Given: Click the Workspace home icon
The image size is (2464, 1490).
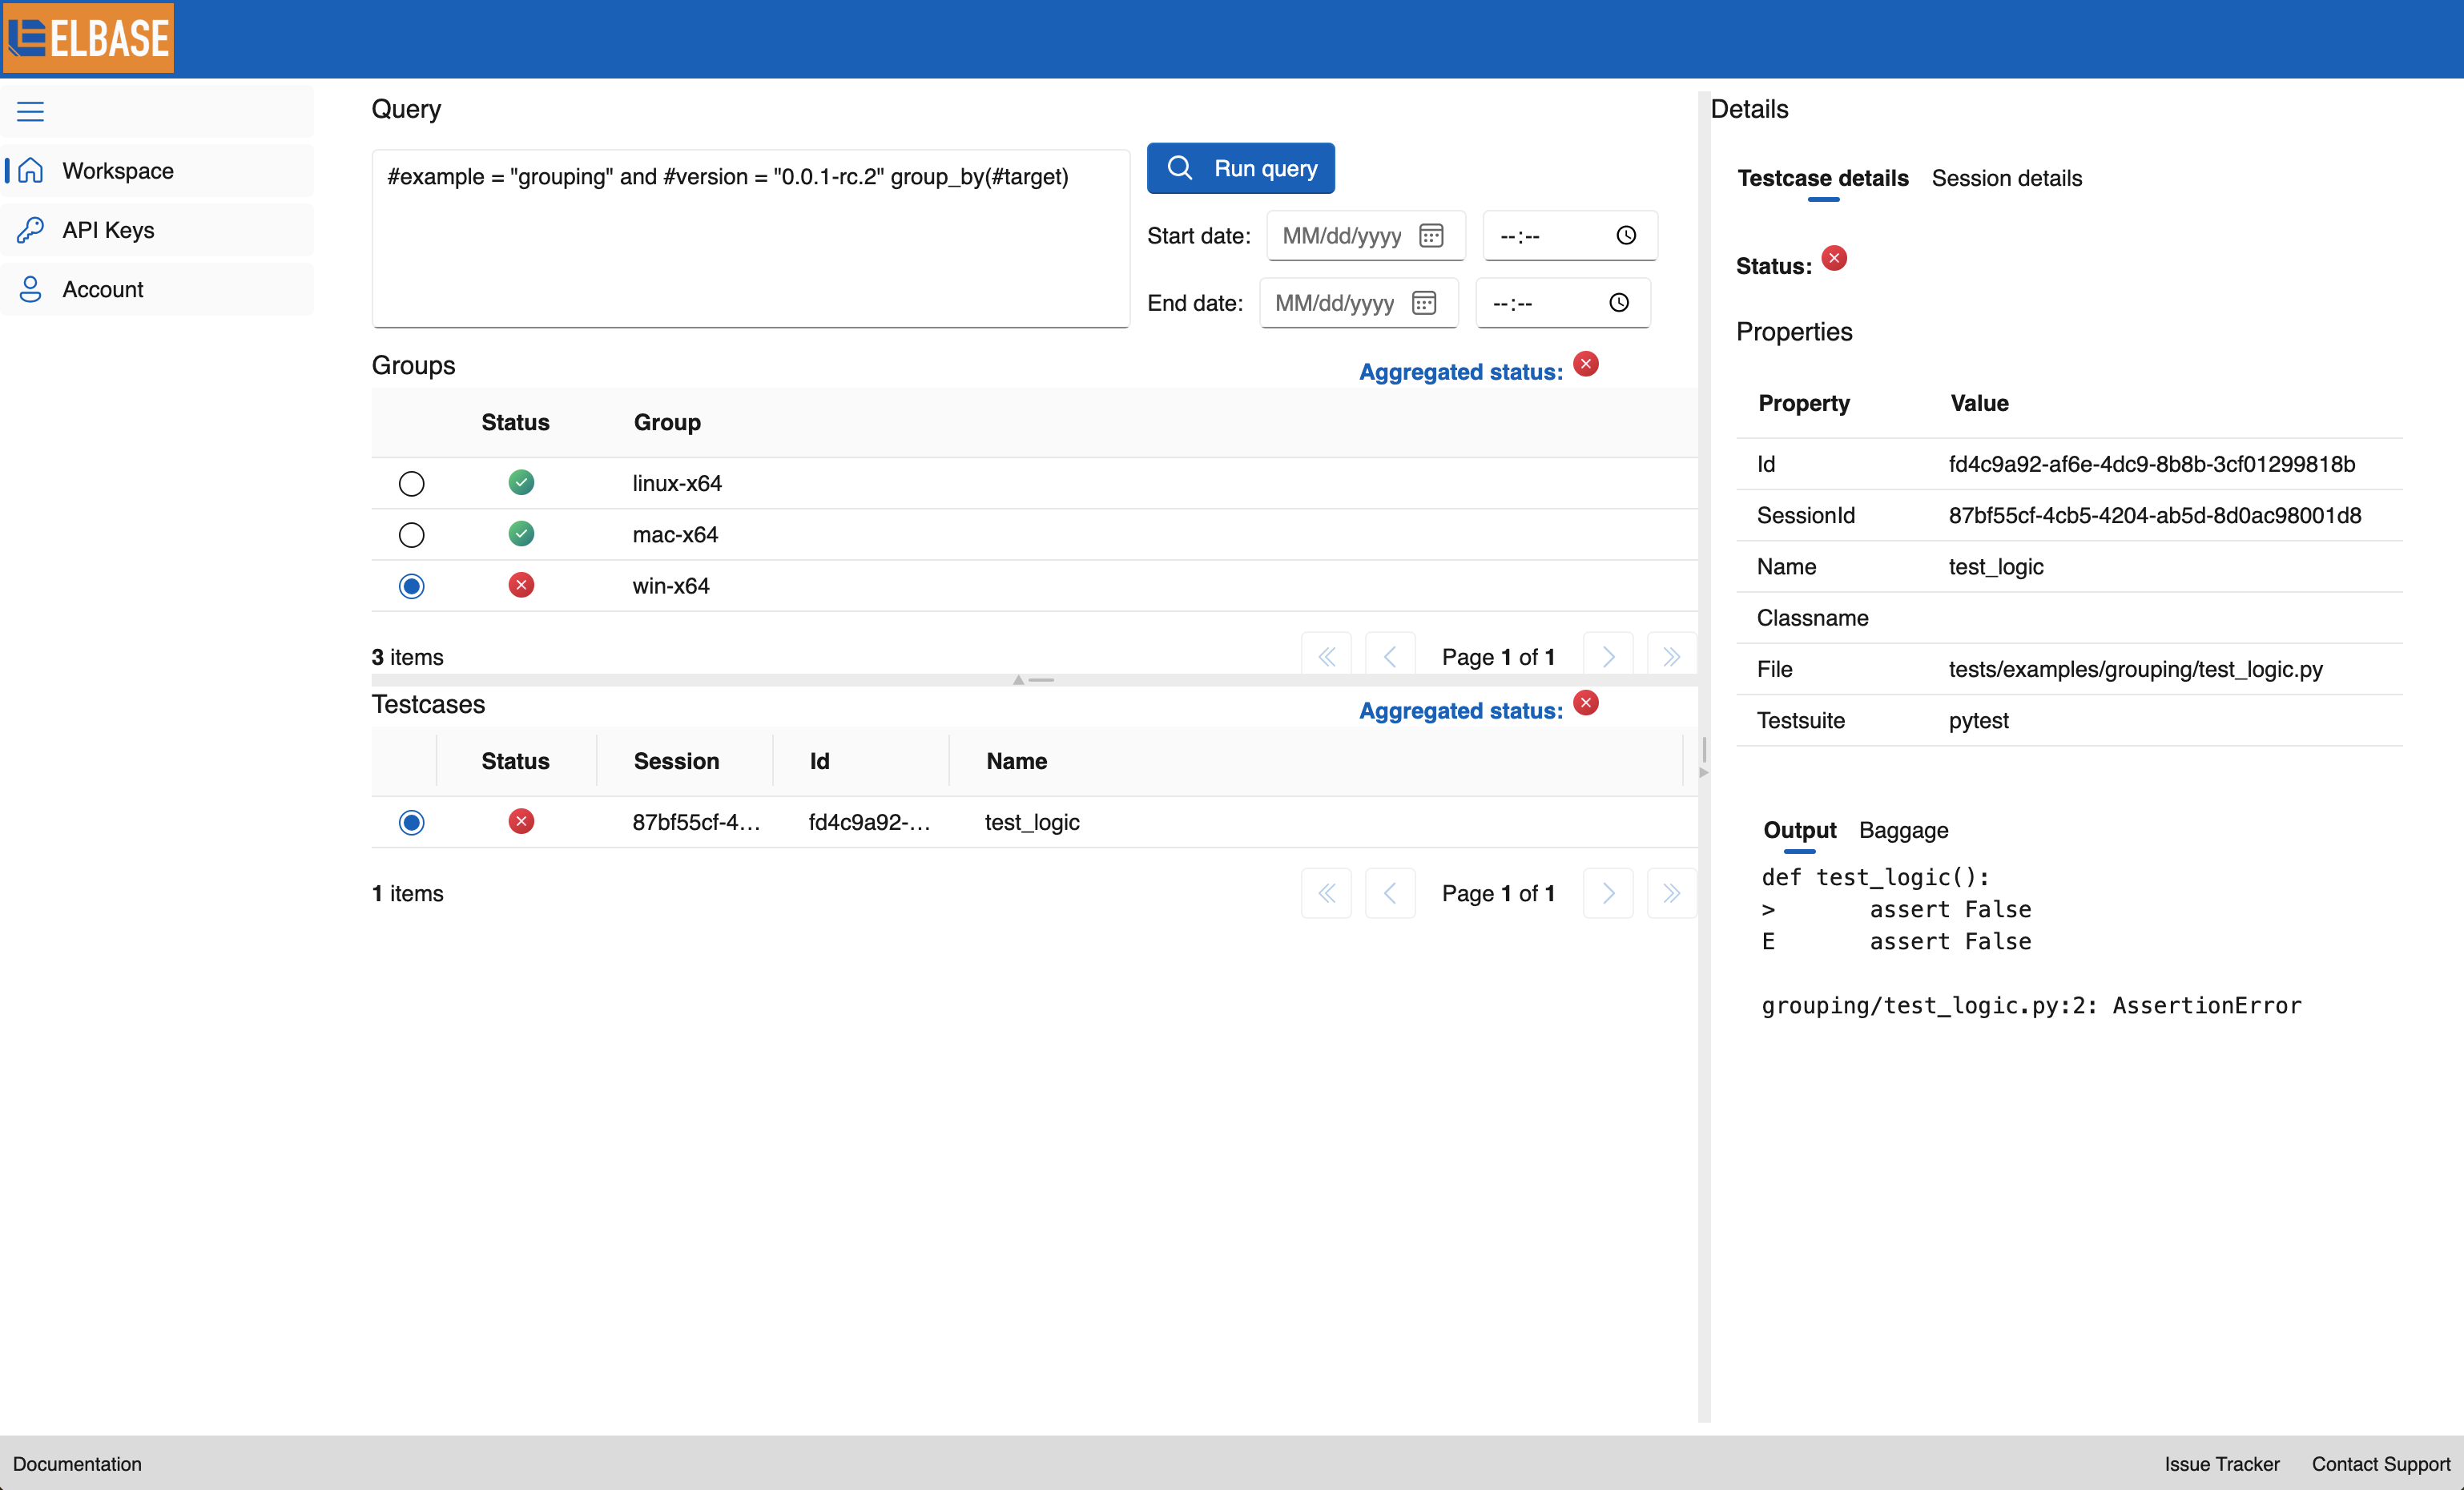Looking at the screenshot, I should [31, 170].
